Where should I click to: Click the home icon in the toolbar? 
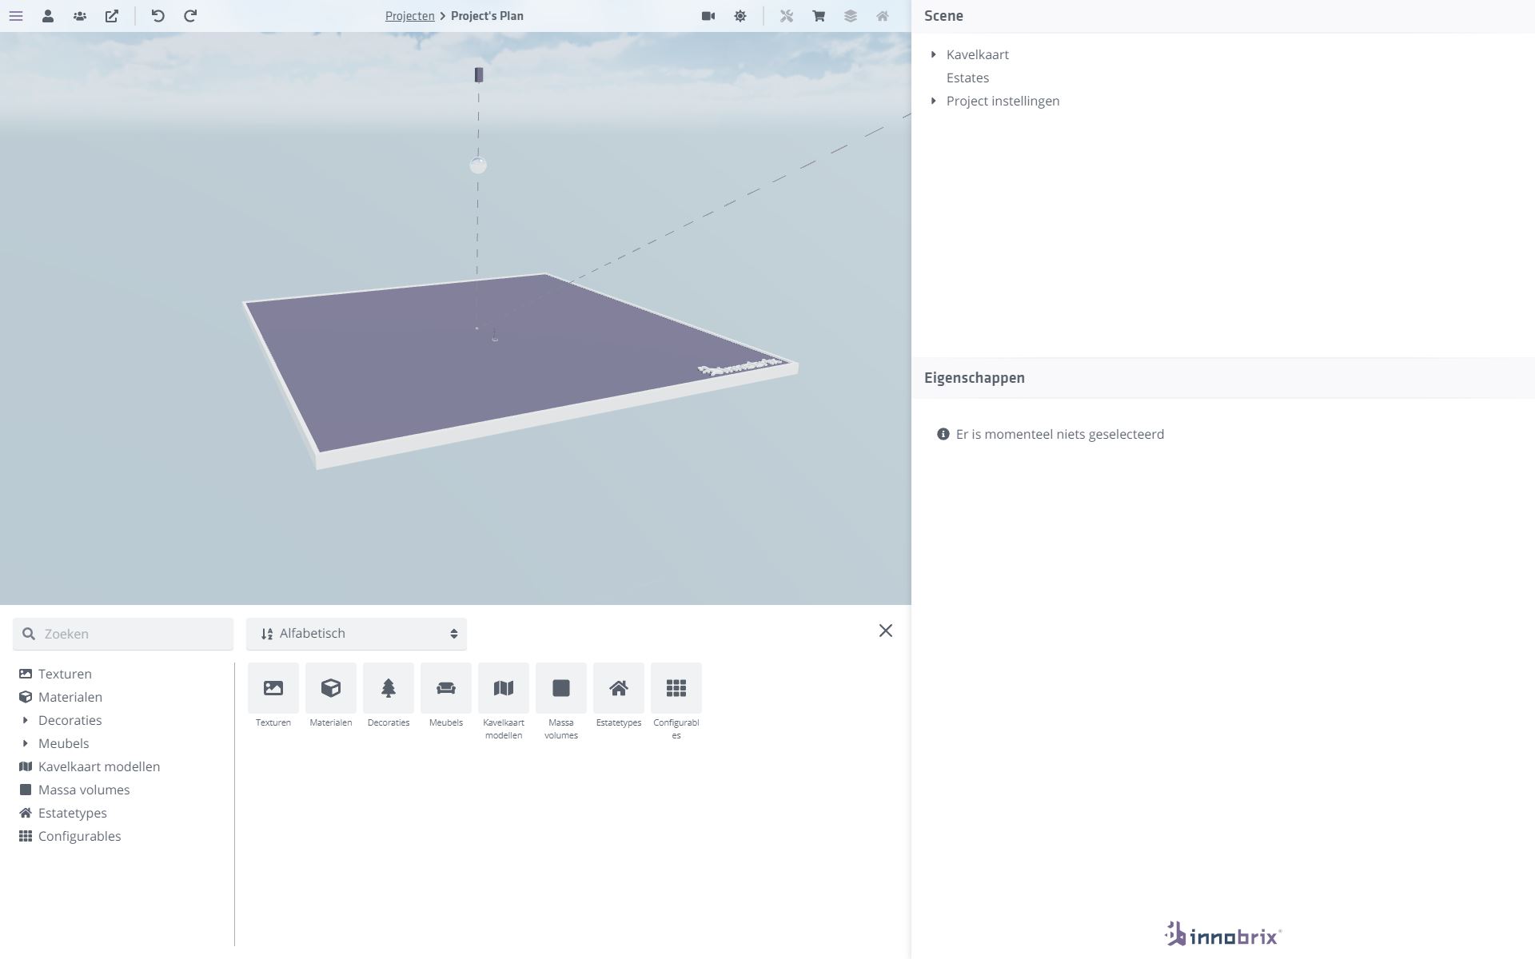tap(882, 15)
